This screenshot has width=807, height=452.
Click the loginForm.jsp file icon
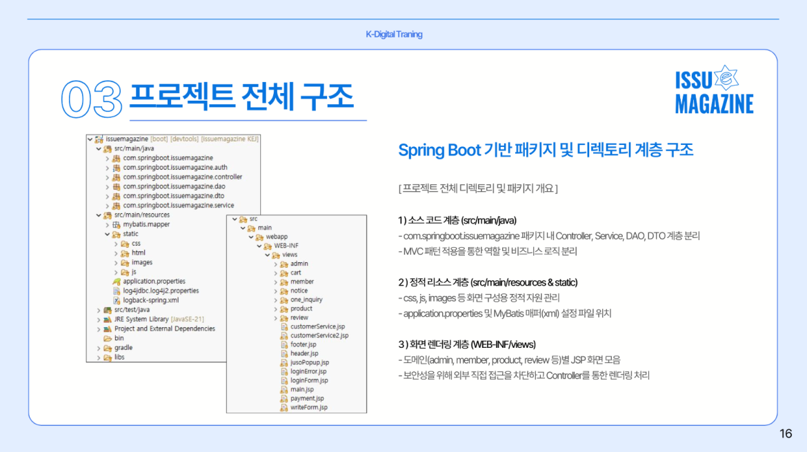pyautogui.click(x=284, y=381)
